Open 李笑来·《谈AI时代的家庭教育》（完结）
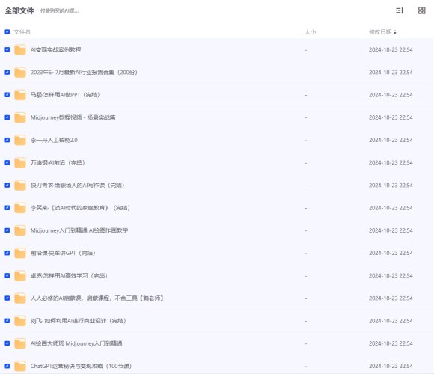 point(80,208)
